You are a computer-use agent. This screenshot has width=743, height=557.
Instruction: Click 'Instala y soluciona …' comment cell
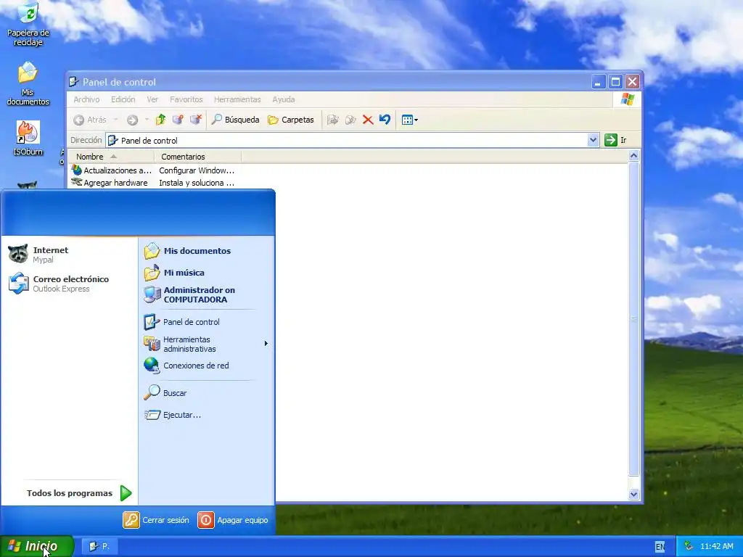click(x=197, y=183)
